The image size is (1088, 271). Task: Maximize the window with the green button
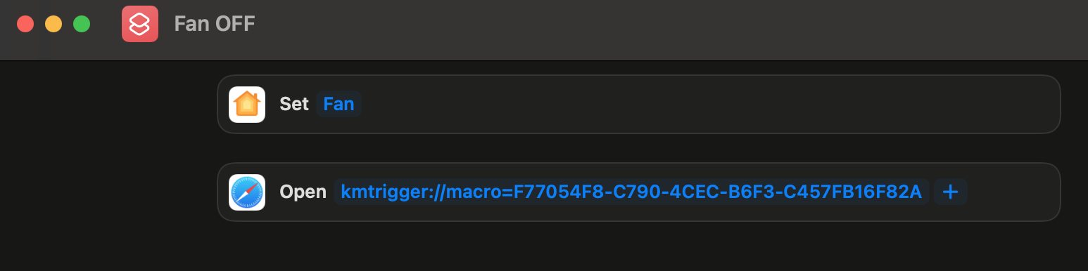pyautogui.click(x=82, y=24)
